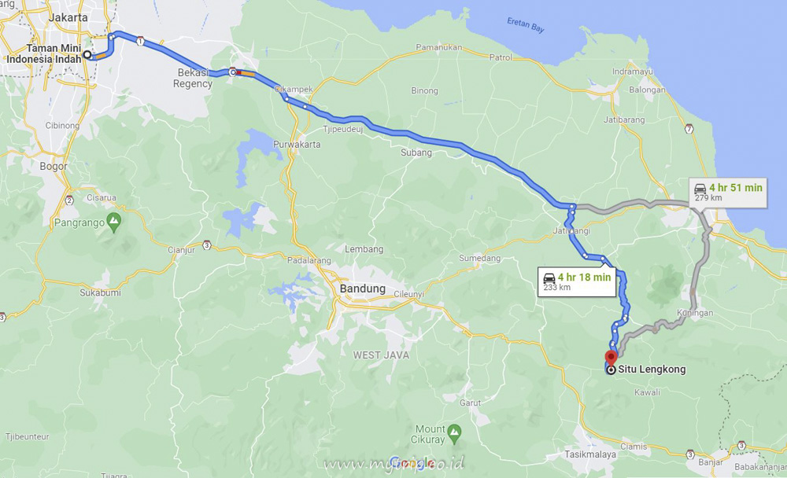Click the Eretan Bay water label
The width and height of the screenshot is (787, 478).
click(526, 25)
